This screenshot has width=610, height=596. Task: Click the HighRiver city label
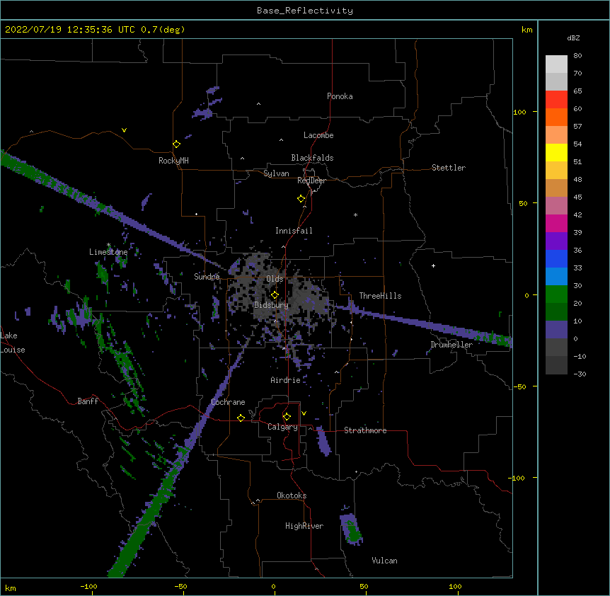click(304, 526)
